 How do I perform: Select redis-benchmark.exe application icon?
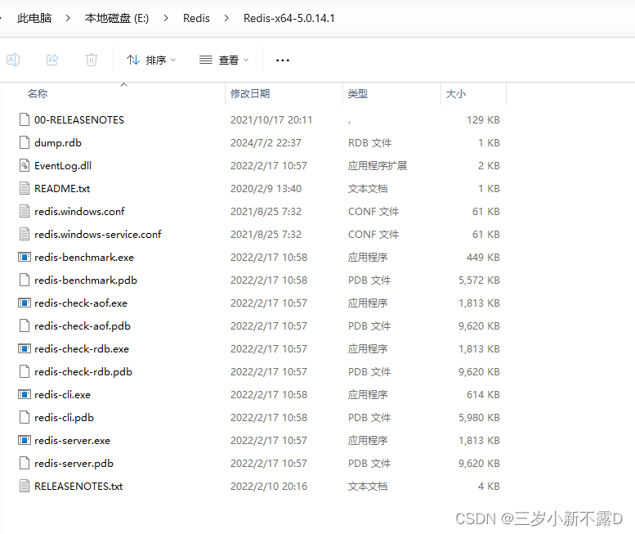(25, 258)
